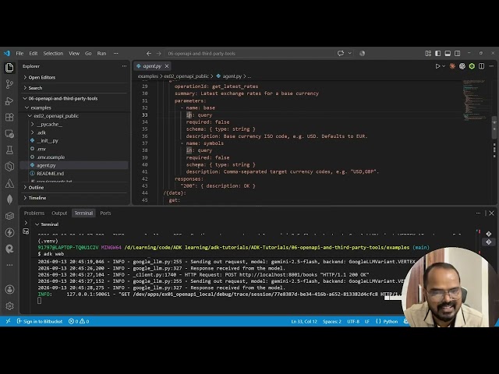
Task: Switch to the Output panel tab
Action: pos(59,213)
